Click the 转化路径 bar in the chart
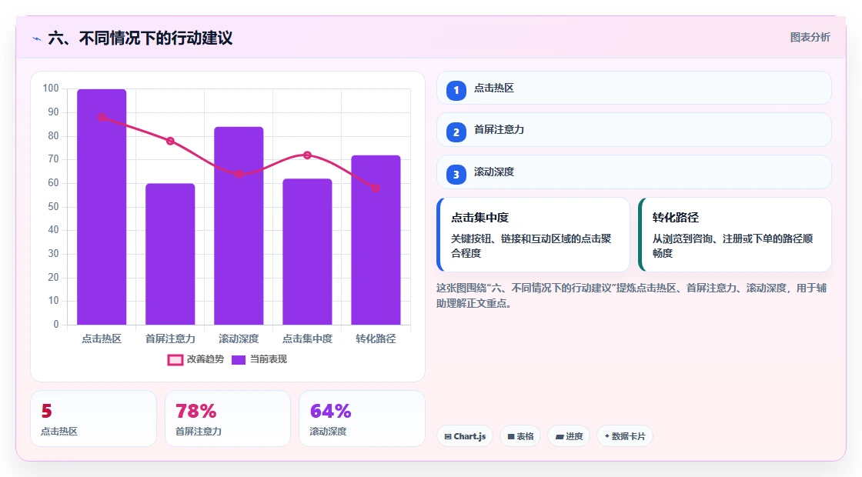 point(376,240)
